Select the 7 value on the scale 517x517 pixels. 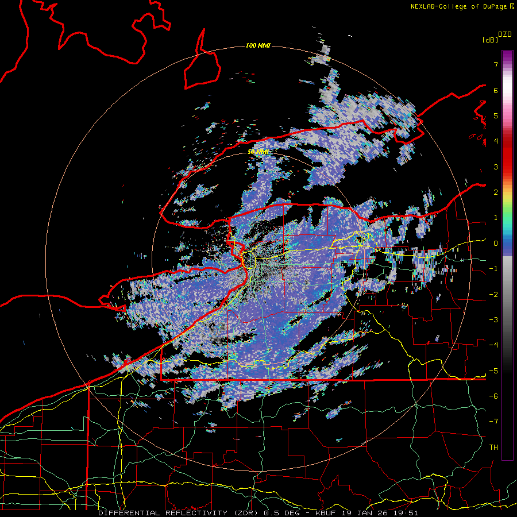pos(496,64)
